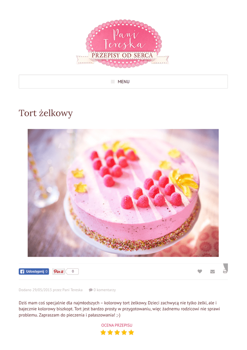The image size is (247, 350).
Task: Click the Pin it button
Action: tap(59, 272)
